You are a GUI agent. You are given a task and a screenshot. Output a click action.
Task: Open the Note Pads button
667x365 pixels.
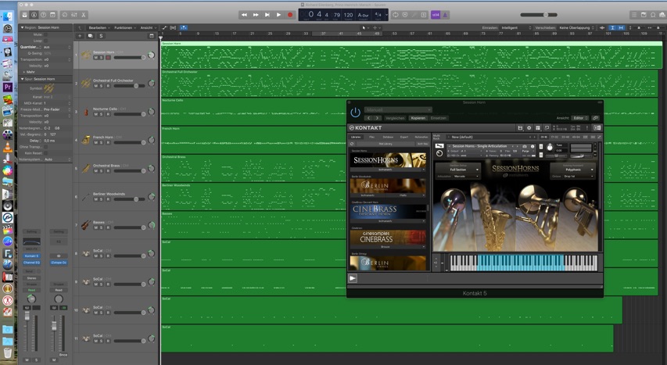point(644,15)
